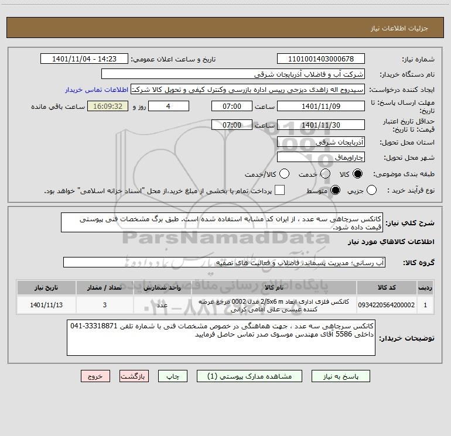Choose the جزیی purchase type radio
The height and width of the screenshot is (436, 451).
[371, 190]
